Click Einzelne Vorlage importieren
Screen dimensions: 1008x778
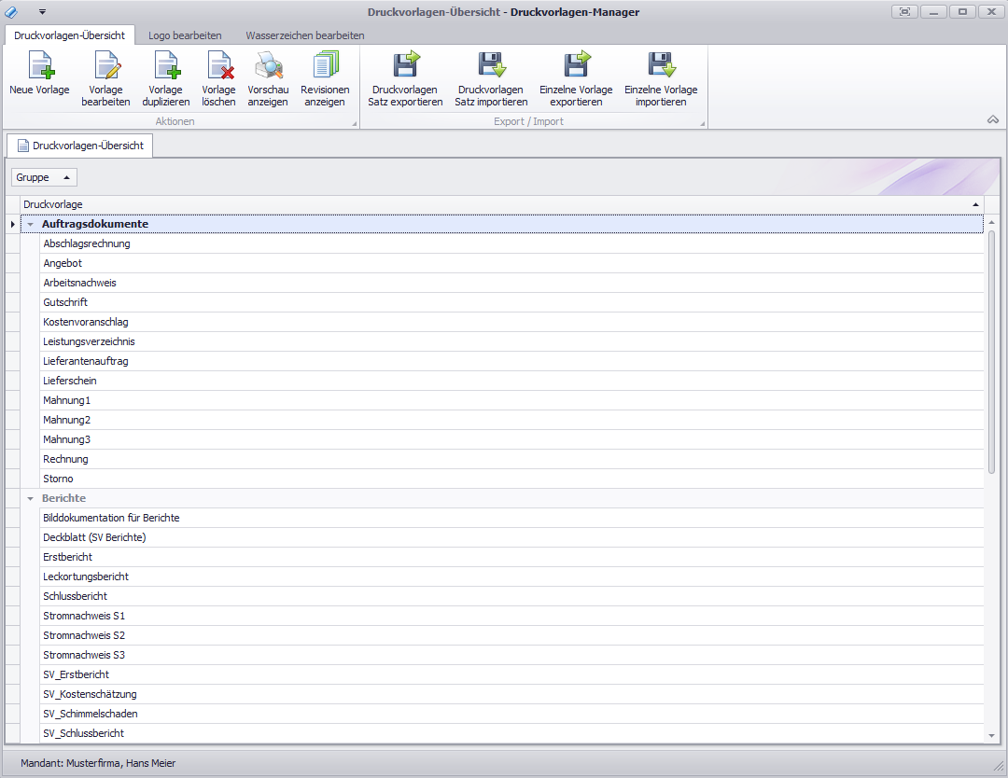[x=661, y=66]
